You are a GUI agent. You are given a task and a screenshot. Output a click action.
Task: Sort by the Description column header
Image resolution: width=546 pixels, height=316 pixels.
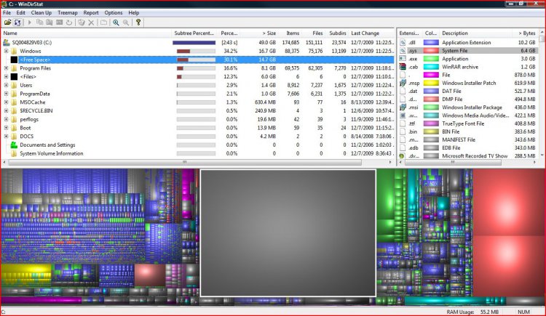click(475, 33)
